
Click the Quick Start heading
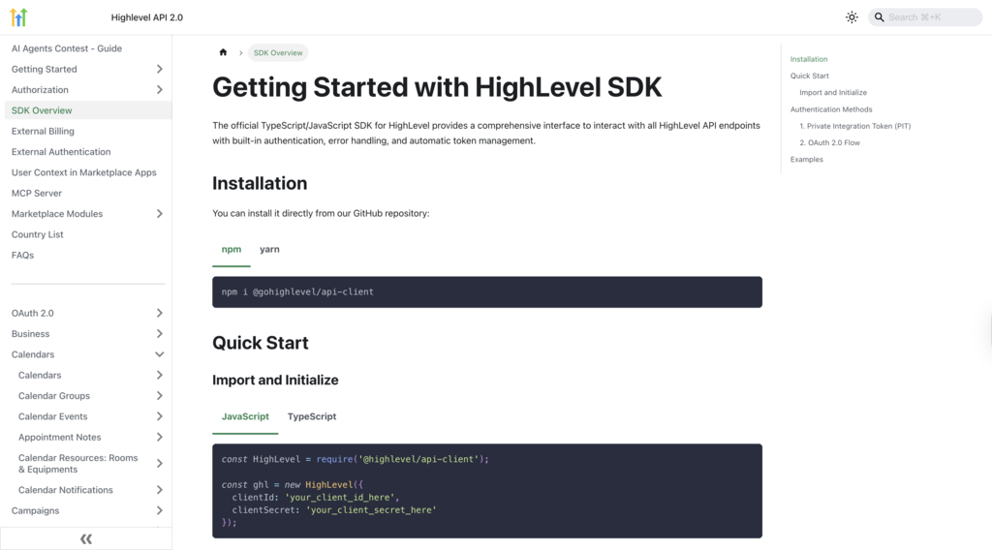(x=260, y=343)
